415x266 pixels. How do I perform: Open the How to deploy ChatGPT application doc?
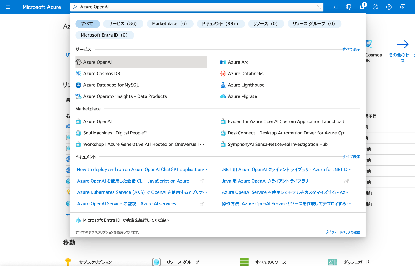coord(142,170)
